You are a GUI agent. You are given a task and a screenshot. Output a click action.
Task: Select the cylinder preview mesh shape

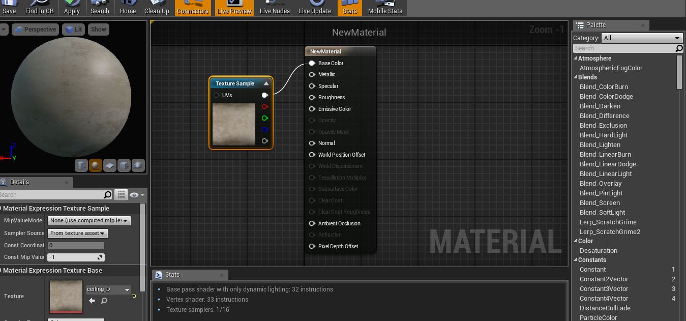click(x=81, y=165)
